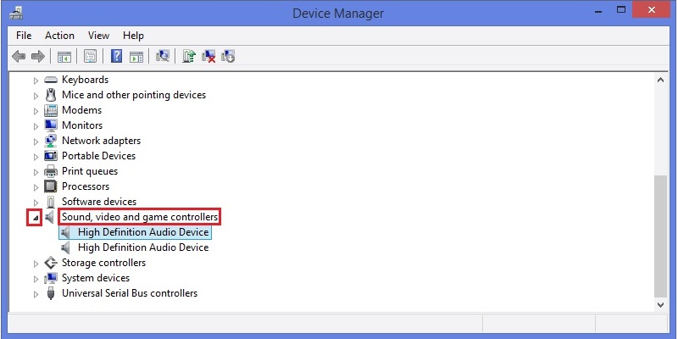Image resolution: width=678 pixels, height=339 pixels.
Task: Open the Properties toolbar icon
Action: (90, 56)
